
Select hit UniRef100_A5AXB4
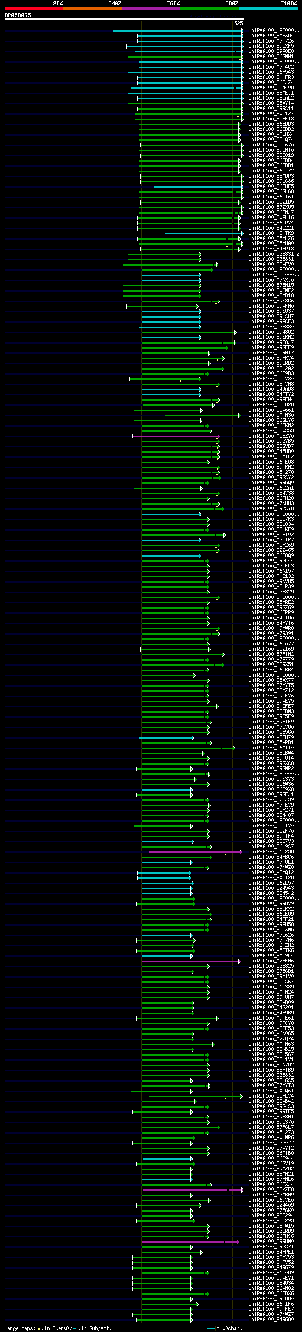click(271, 36)
